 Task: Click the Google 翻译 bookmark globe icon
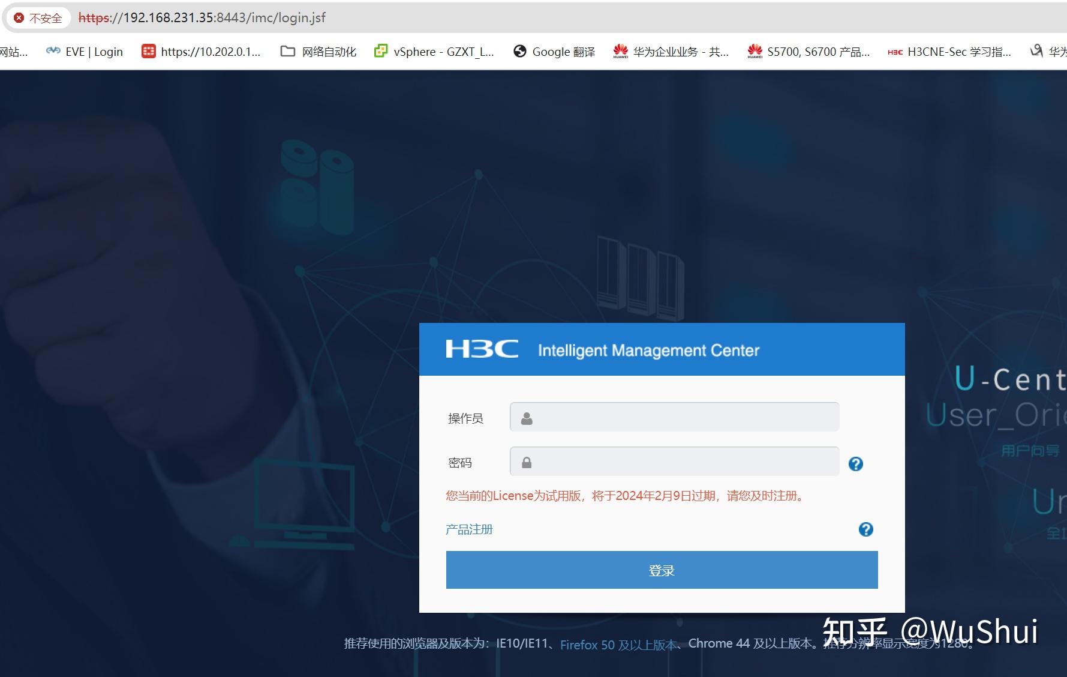pyautogui.click(x=519, y=51)
